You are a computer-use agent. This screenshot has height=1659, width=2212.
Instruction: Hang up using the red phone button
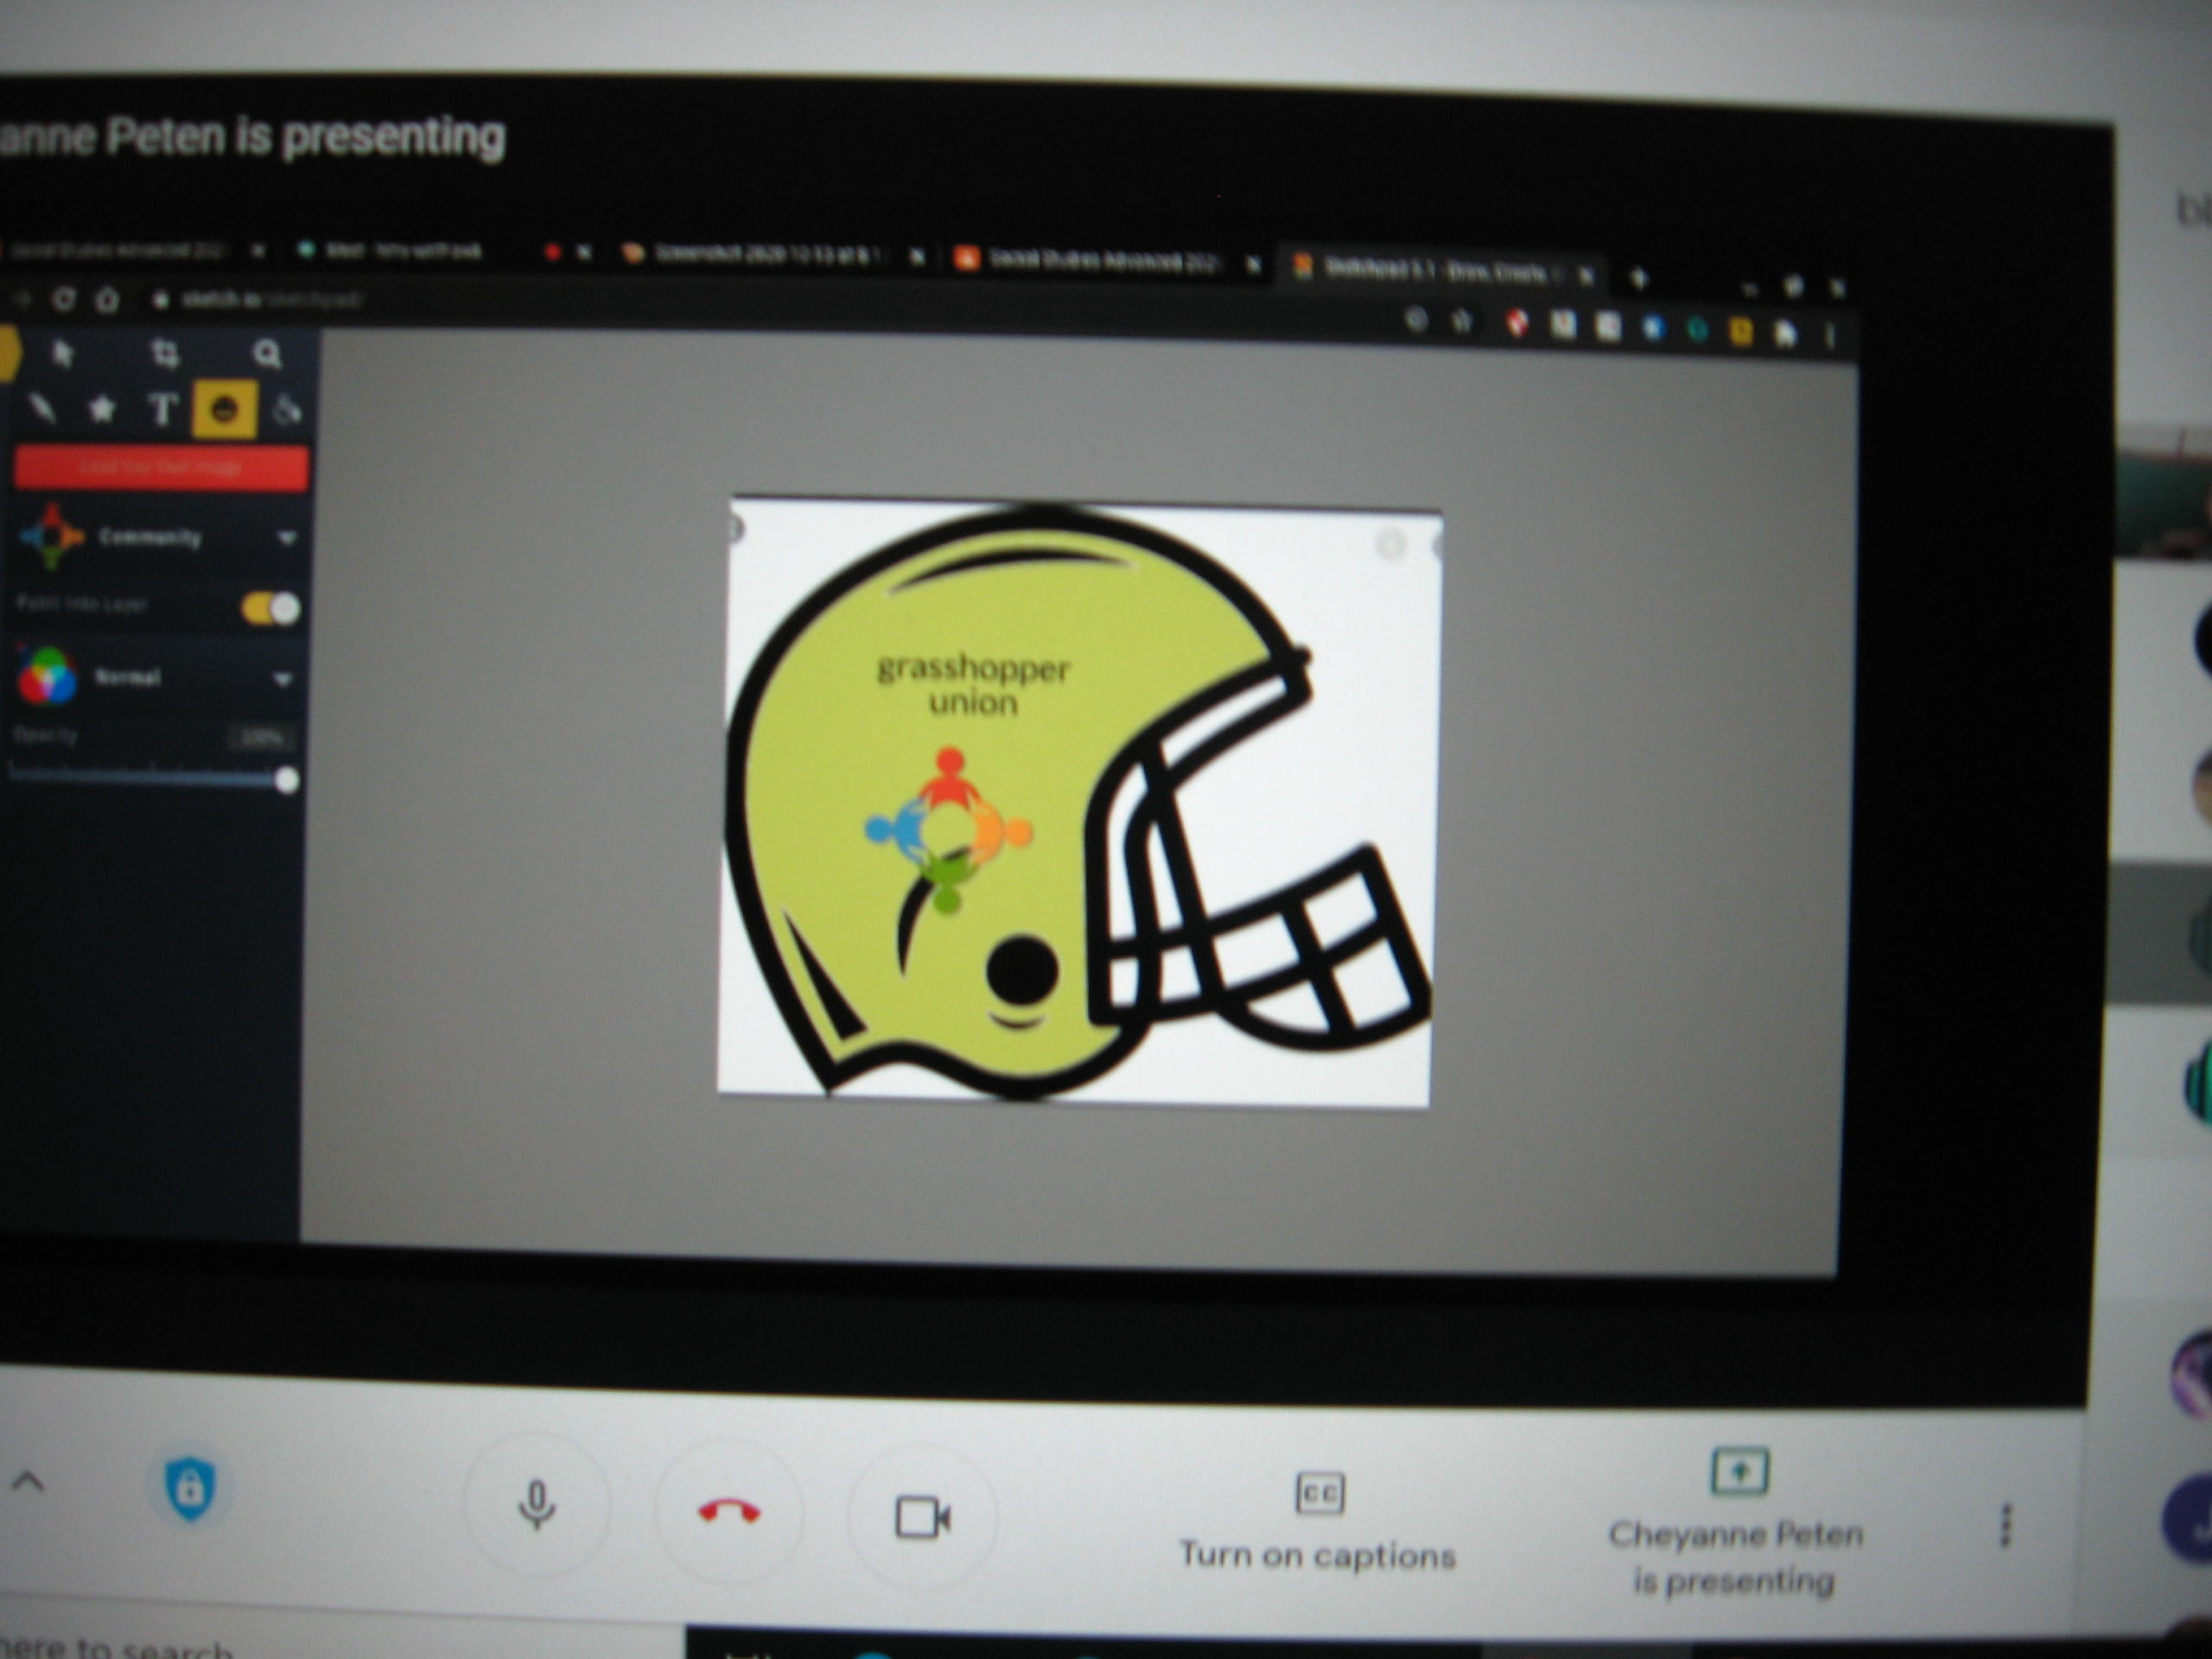[729, 1511]
